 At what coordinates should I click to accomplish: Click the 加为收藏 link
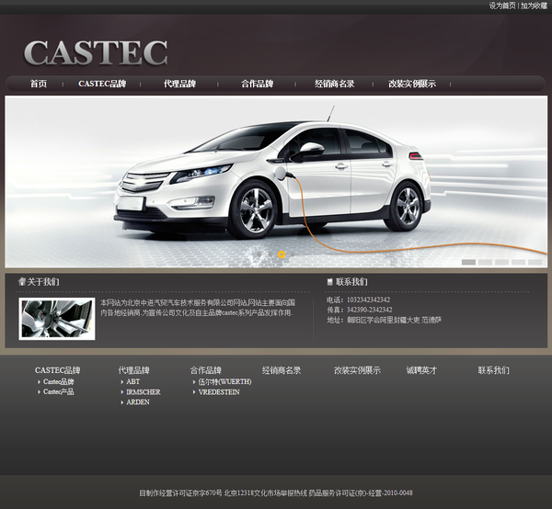click(x=534, y=6)
